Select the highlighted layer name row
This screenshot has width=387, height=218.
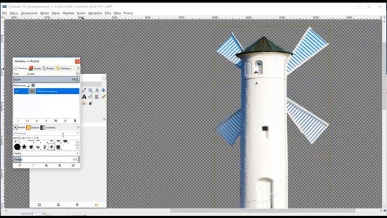47,91
